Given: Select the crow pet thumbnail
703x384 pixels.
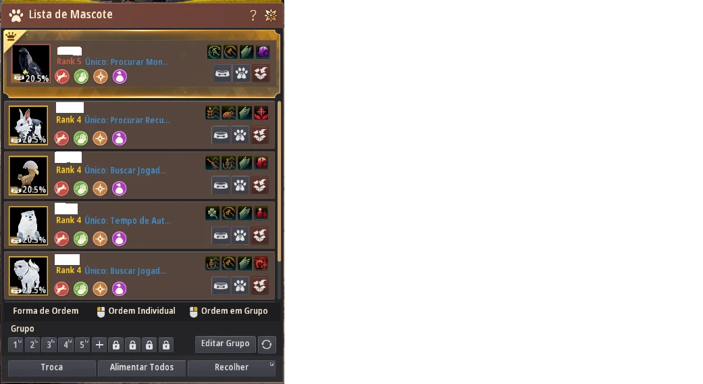Looking at the screenshot, I should (31, 64).
